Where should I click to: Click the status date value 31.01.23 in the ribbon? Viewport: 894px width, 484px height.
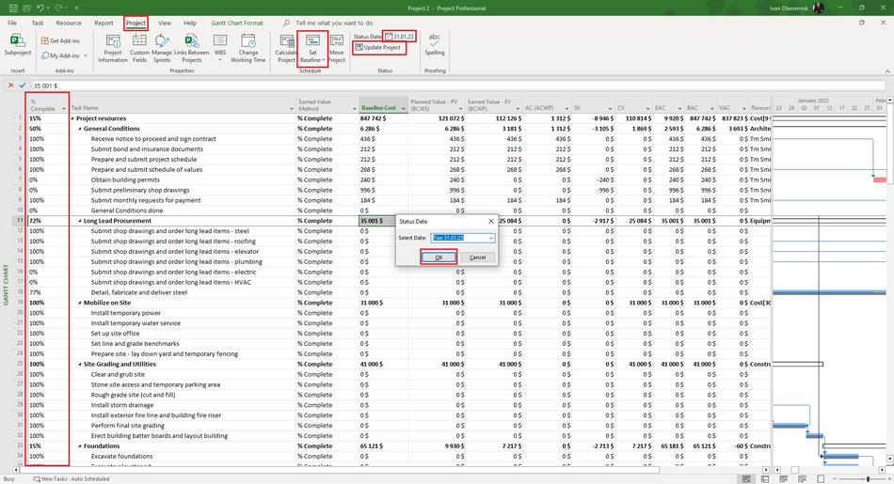click(x=403, y=37)
